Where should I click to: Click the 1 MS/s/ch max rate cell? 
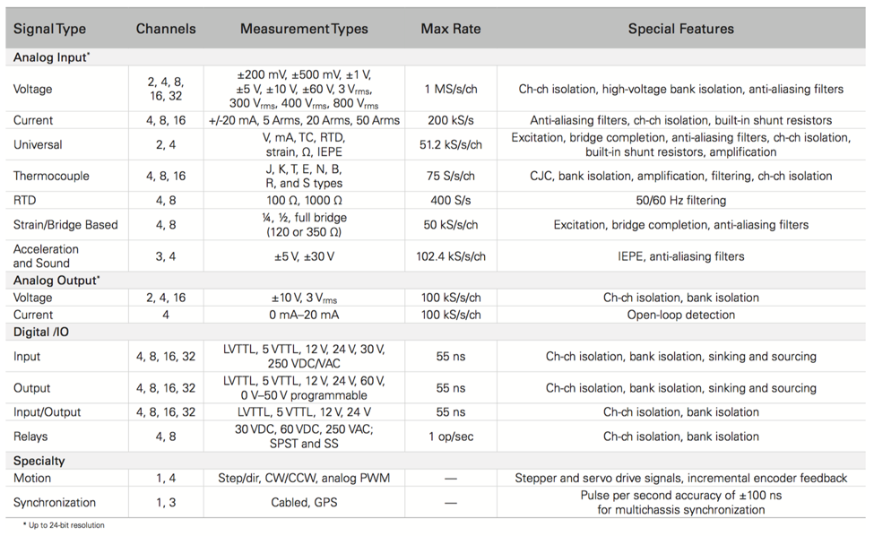coord(451,90)
